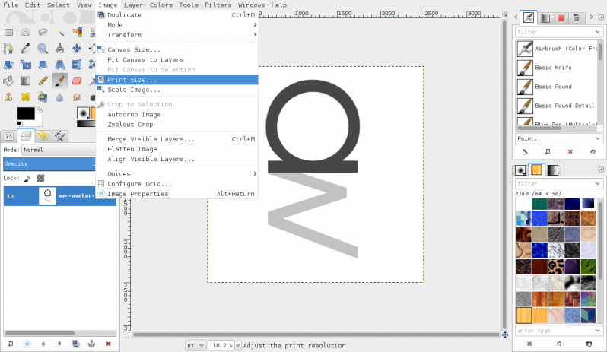Expand Guides submenu

[177, 173]
